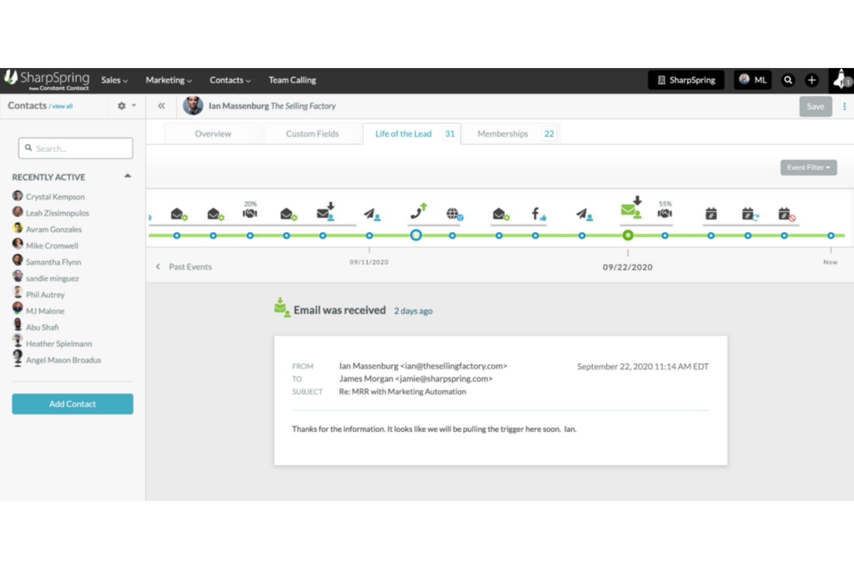This screenshot has width=854, height=569.
Task: Open the Contacts settings gear
Action: (122, 105)
